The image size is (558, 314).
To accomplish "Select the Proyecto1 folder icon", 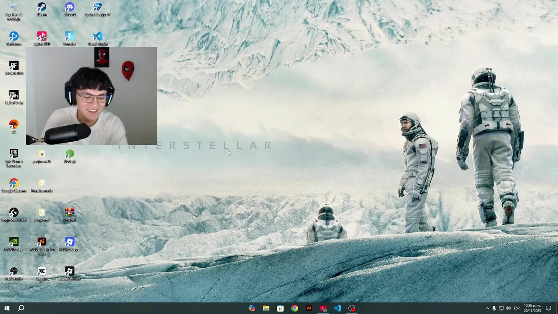I will 42,215.
